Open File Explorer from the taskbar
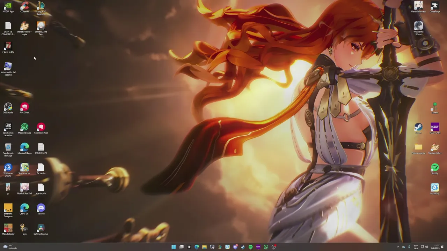Screen dimensions: 447x251 pyautogui.click(x=204, y=247)
